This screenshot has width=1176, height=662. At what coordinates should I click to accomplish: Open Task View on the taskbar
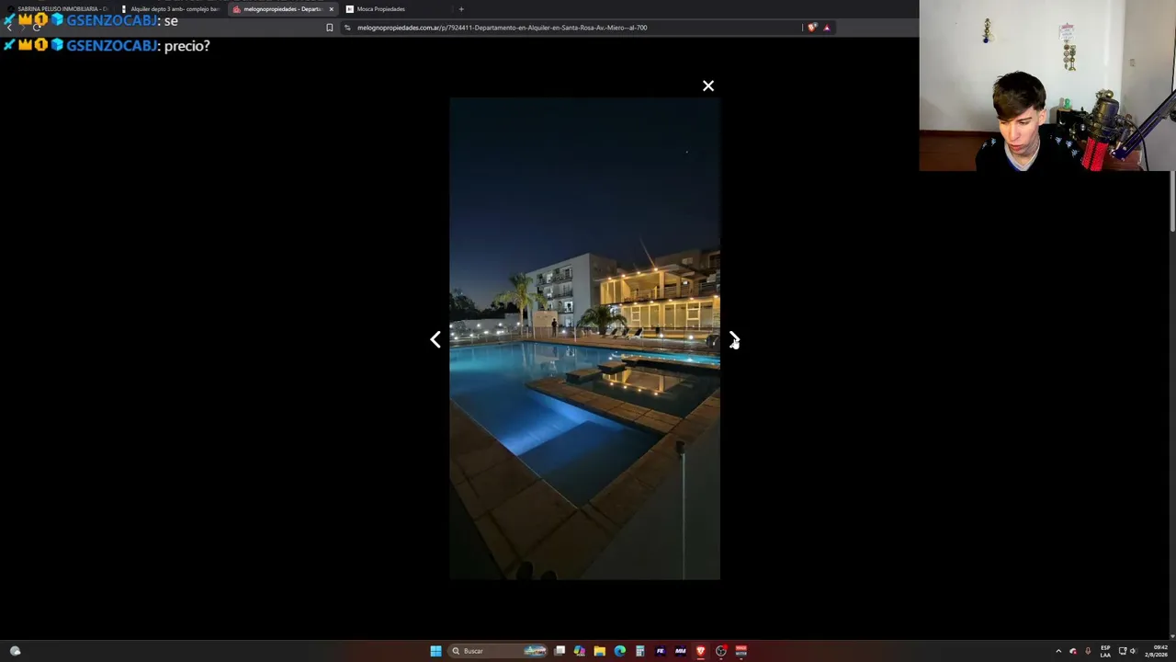[559, 651]
